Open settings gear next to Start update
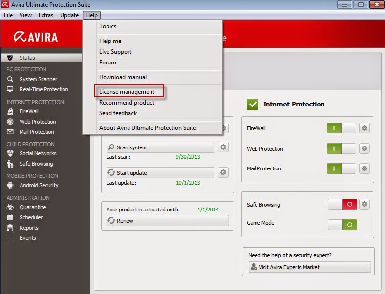Viewport: 385px width, 294px height. pyautogui.click(x=223, y=172)
